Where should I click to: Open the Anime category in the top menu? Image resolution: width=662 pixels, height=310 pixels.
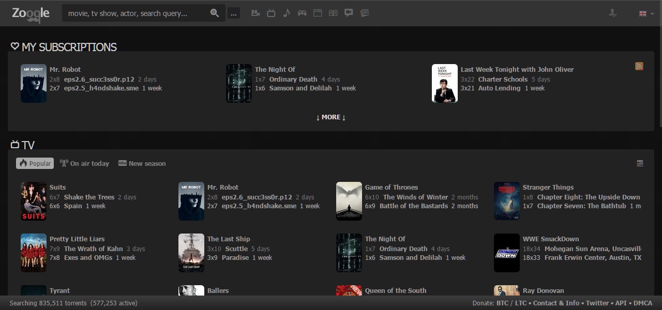[349, 13]
